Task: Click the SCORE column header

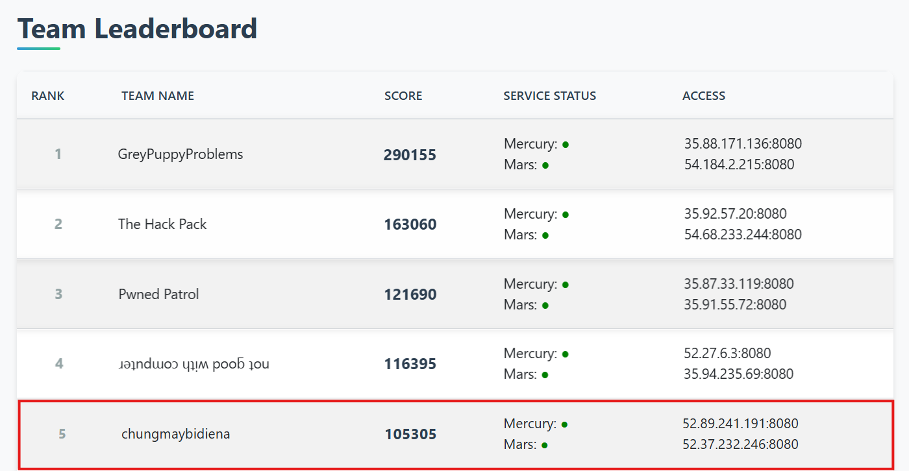Action: (x=403, y=96)
